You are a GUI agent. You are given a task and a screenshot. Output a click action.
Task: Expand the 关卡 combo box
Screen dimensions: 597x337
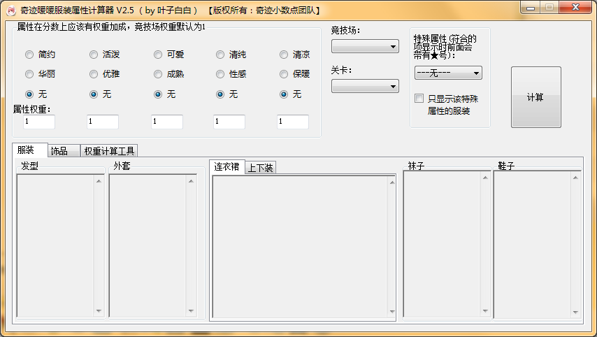point(364,87)
